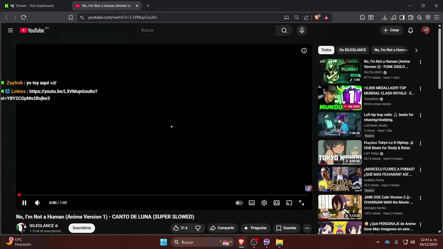The height and width of the screenshot is (249, 443).
Task: Open browser downloads icon
Action: pyautogui.click(x=385, y=17)
